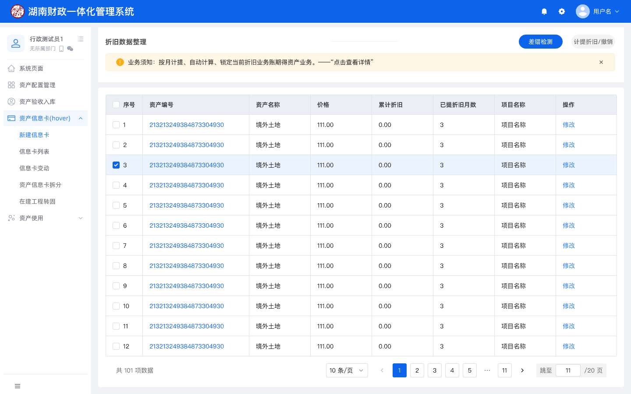This screenshot has height=394, width=631.
Task: Open 信息卡列表 in the sidebar
Action: click(34, 151)
